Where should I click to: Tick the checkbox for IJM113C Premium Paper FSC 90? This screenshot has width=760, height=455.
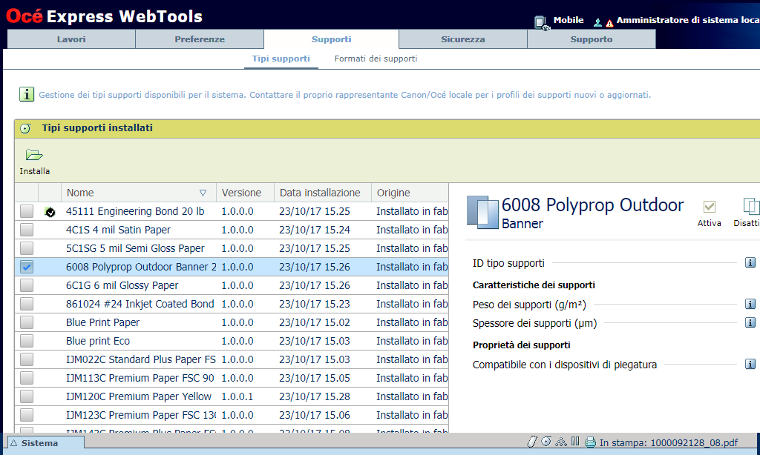click(27, 378)
